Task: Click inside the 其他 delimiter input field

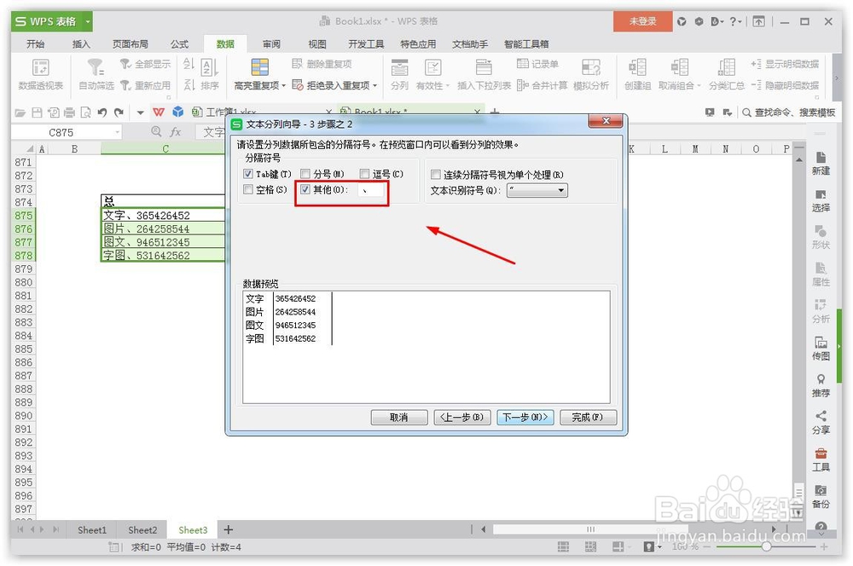Action: coord(373,190)
